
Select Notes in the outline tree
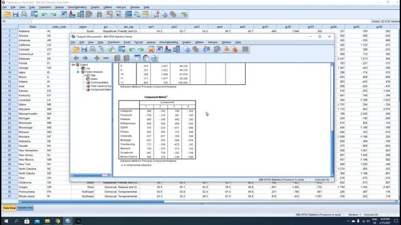click(x=94, y=79)
